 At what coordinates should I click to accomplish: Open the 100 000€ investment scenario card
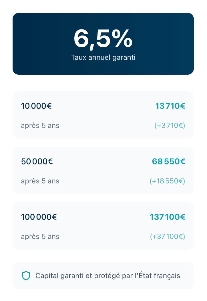pyautogui.click(x=103, y=226)
